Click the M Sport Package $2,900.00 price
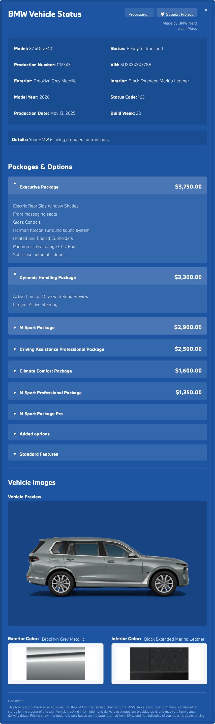Screen dimensions: 215x724 click(x=188, y=327)
